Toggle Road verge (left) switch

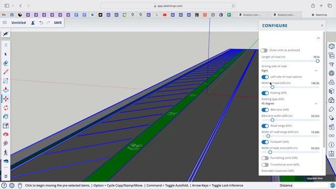265,126
